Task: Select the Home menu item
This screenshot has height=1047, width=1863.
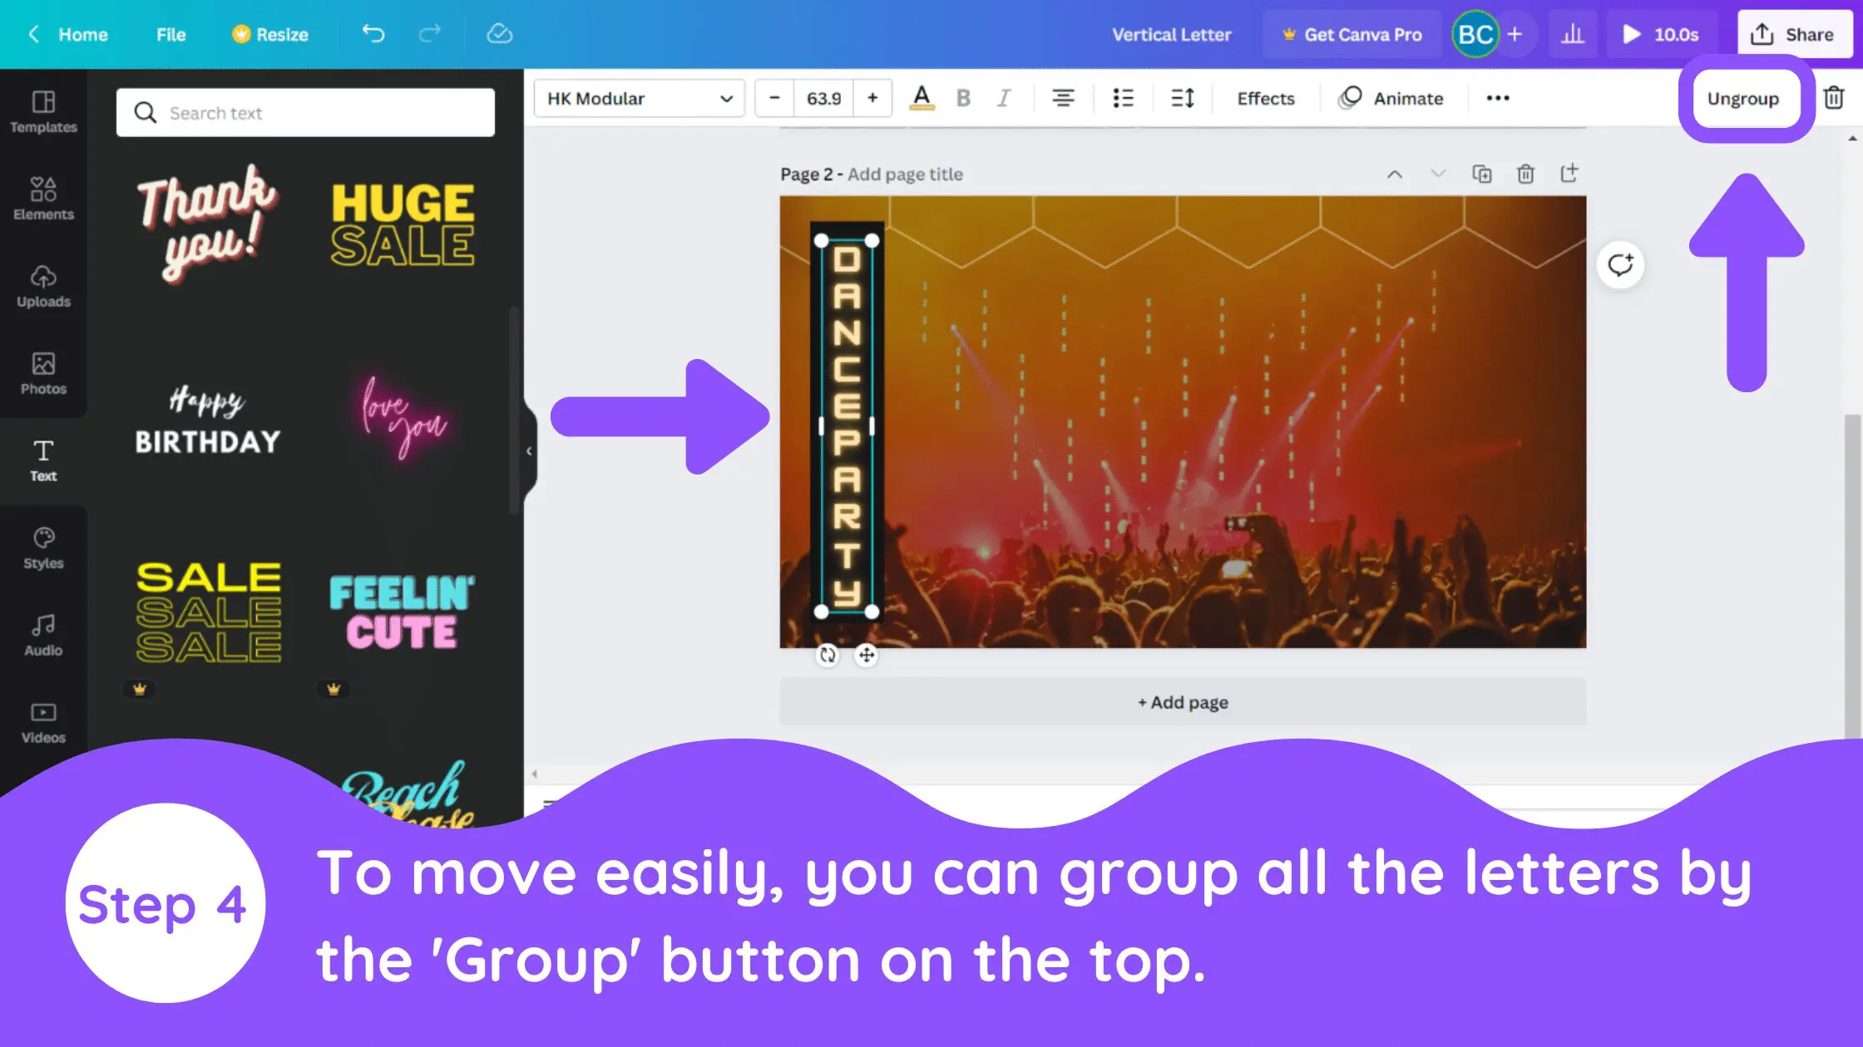Action: [x=82, y=35]
